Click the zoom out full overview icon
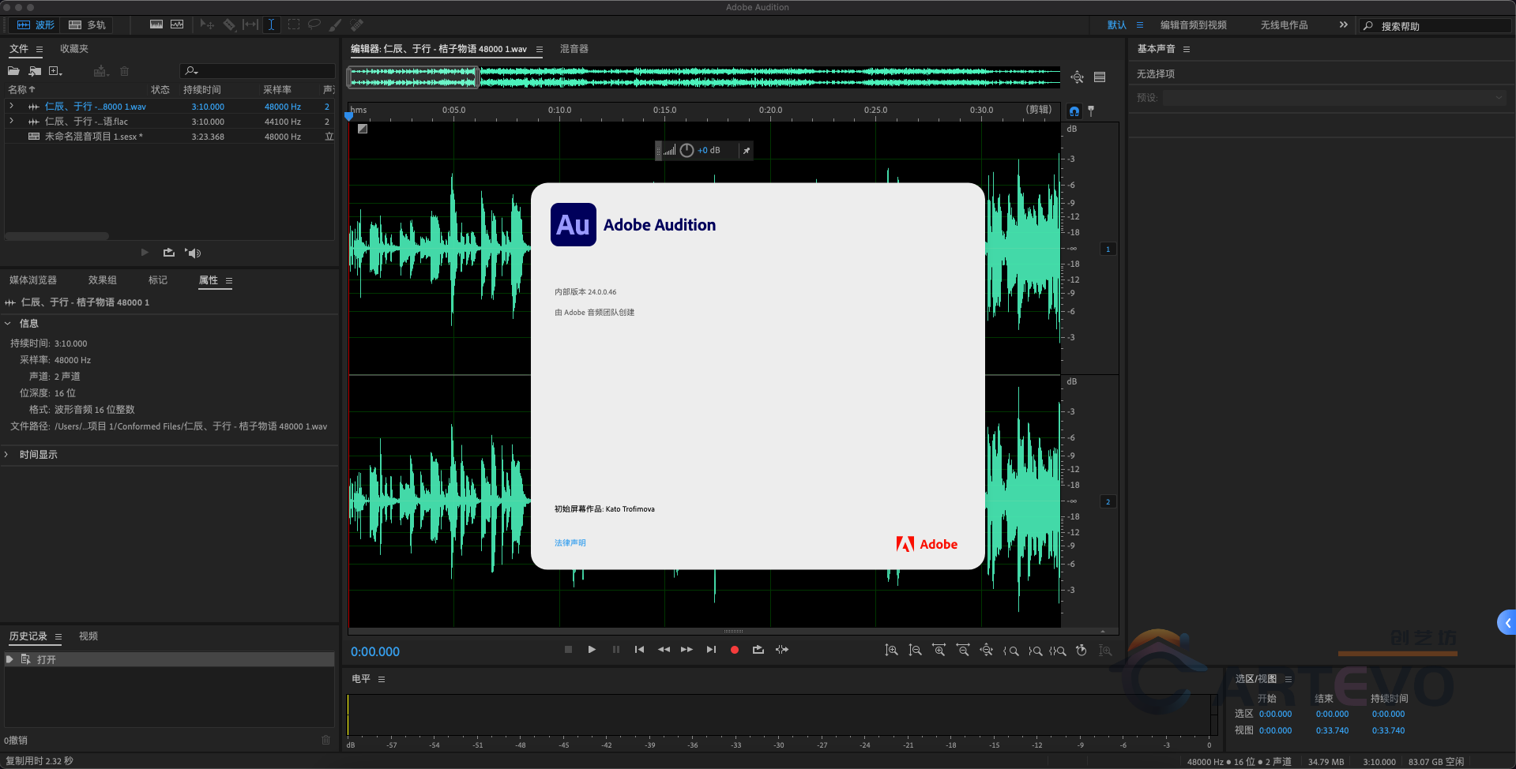This screenshot has width=1516, height=769. [x=1077, y=77]
